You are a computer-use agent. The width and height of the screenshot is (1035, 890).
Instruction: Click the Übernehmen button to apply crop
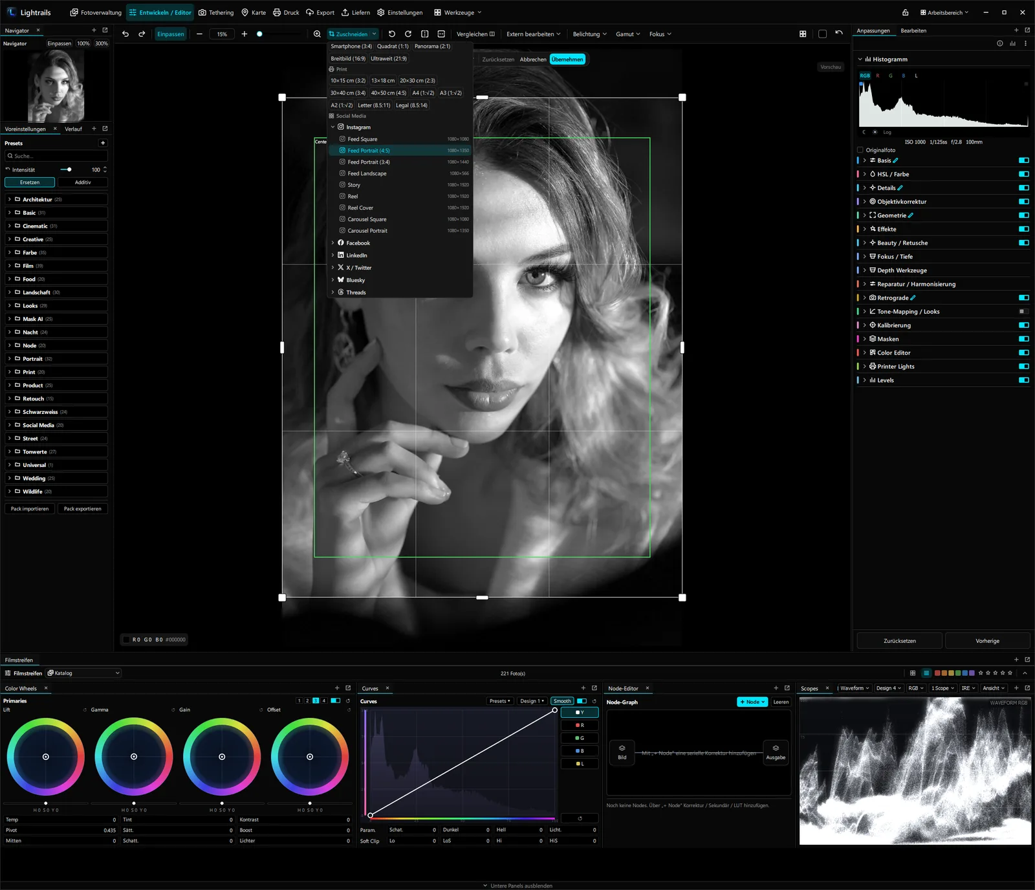tap(567, 60)
